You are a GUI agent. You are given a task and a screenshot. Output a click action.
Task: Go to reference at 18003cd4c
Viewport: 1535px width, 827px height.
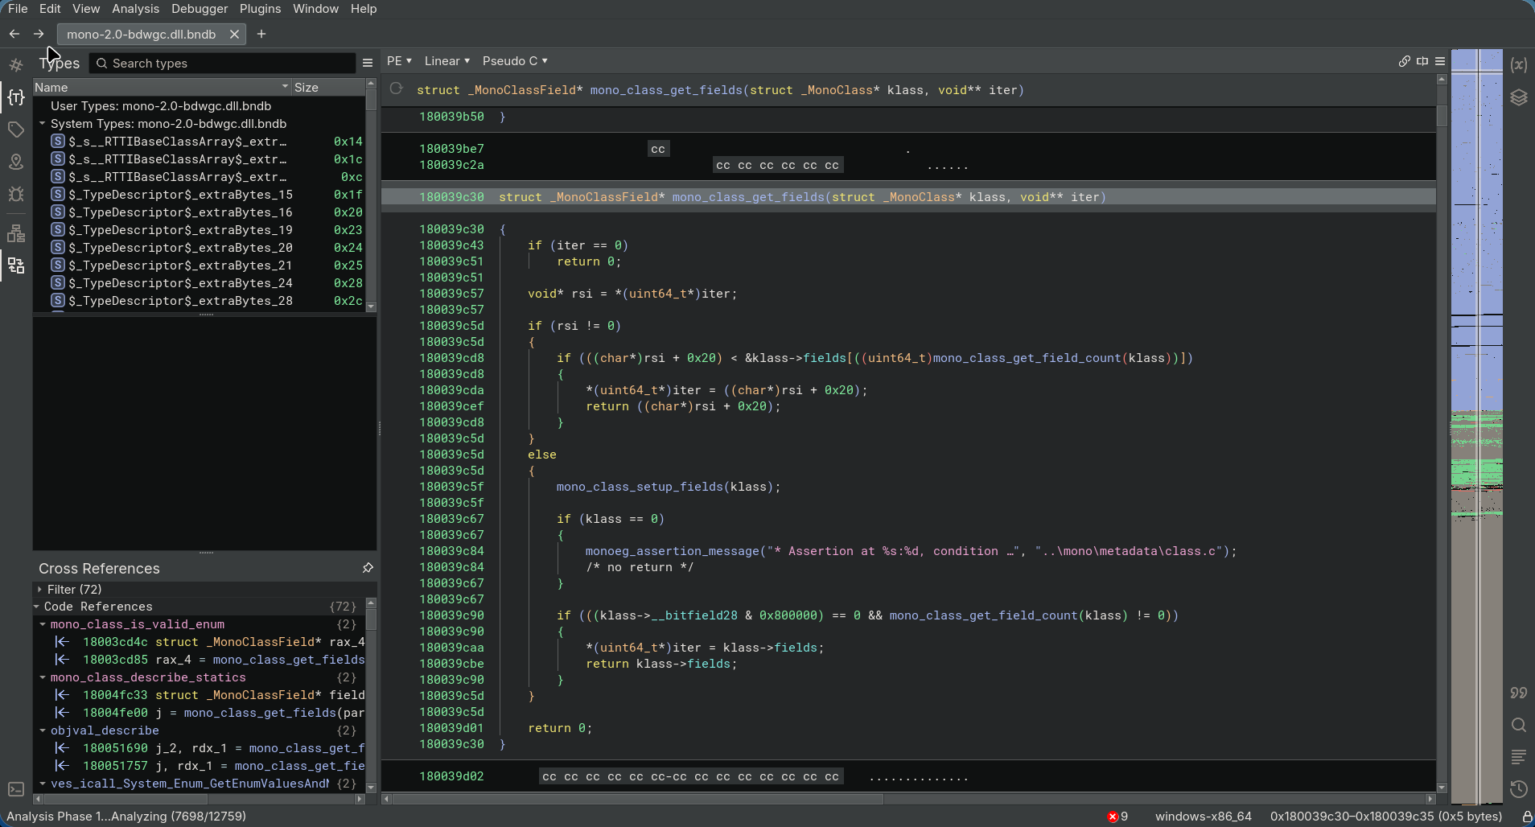(x=200, y=642)
